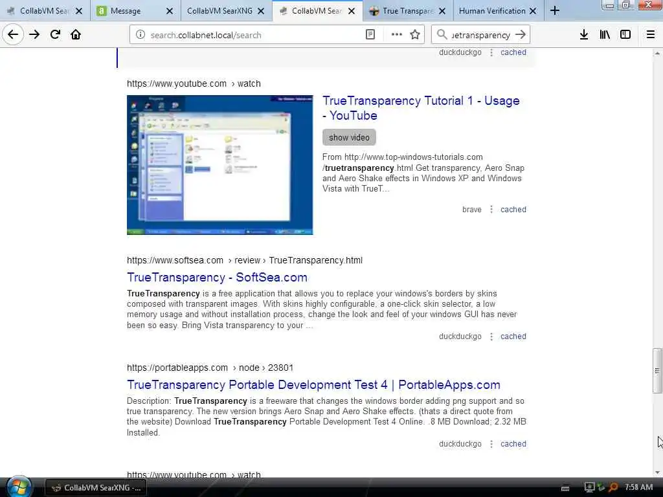Screen dimensions: 663x497
Task: Toggle reader view icon in address bar
Action: point(370,35)
